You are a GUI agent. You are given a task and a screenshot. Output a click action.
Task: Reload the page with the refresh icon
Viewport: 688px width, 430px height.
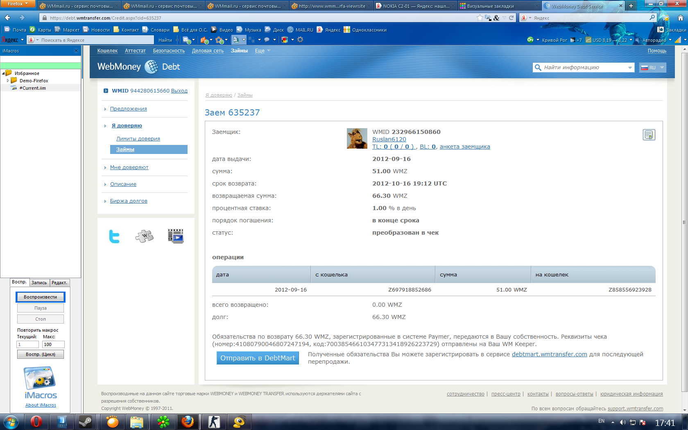click(x=511, y=18)
